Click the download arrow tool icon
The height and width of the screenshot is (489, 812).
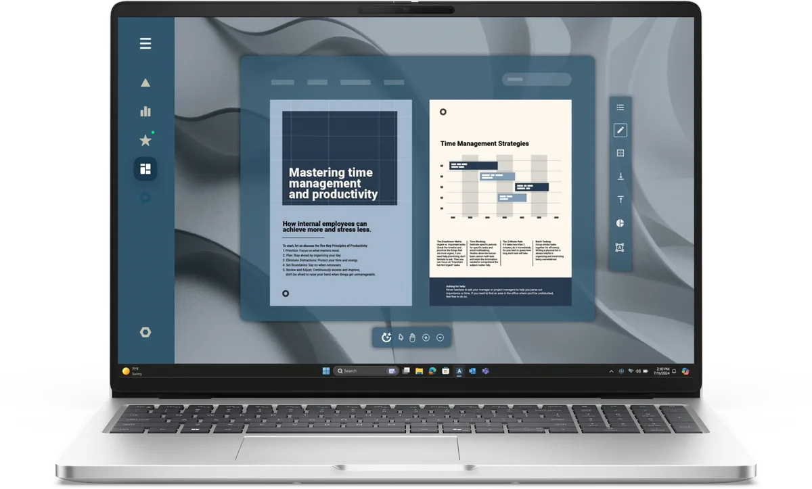tap(621, 177)
